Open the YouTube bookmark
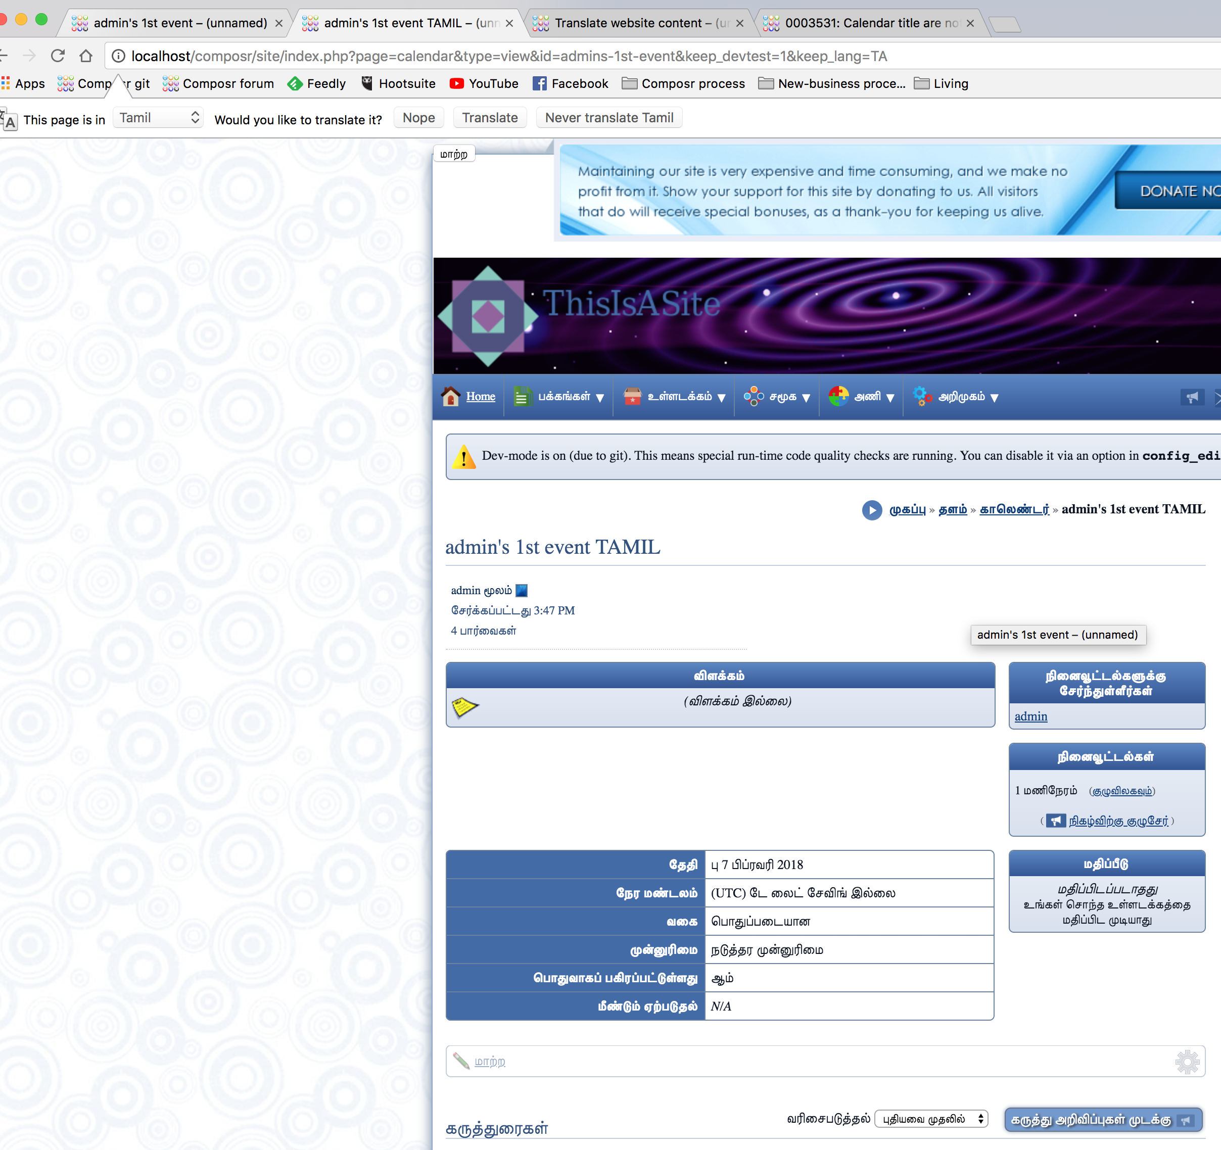1221x1150 pixels. [484, 83]
